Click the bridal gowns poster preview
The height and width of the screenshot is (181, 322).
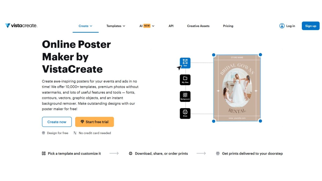237,88
